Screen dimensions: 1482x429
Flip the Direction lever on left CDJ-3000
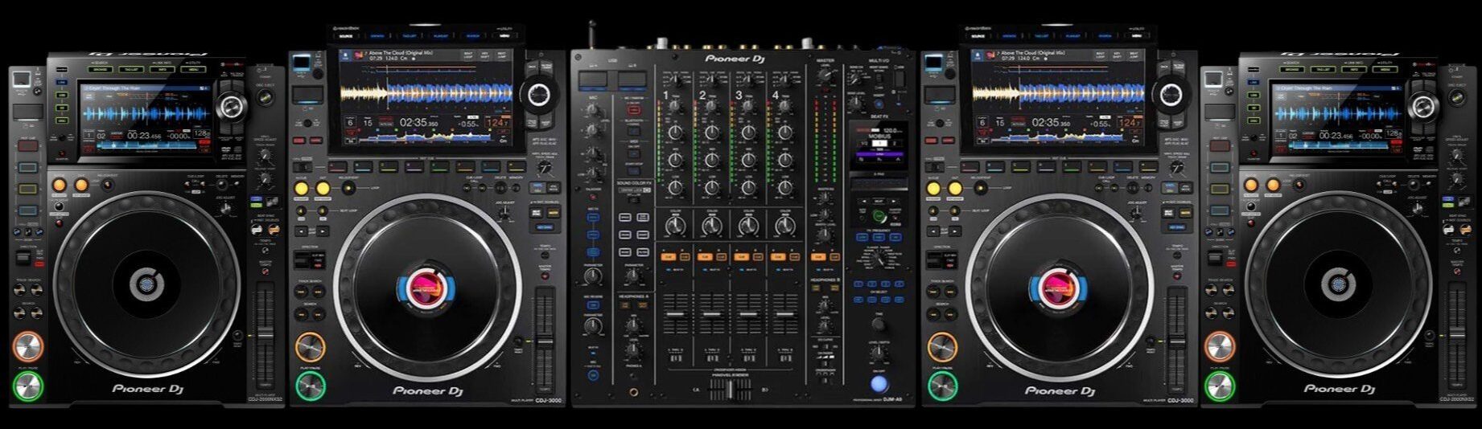click(302, 260)
